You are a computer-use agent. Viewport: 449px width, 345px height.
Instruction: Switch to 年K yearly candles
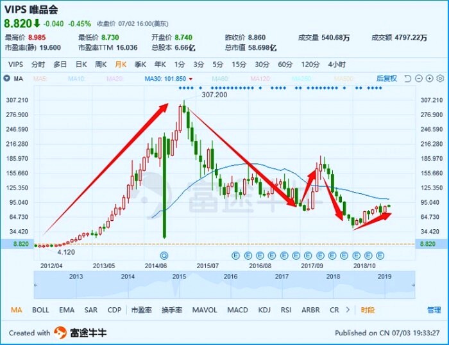[160, 64]
